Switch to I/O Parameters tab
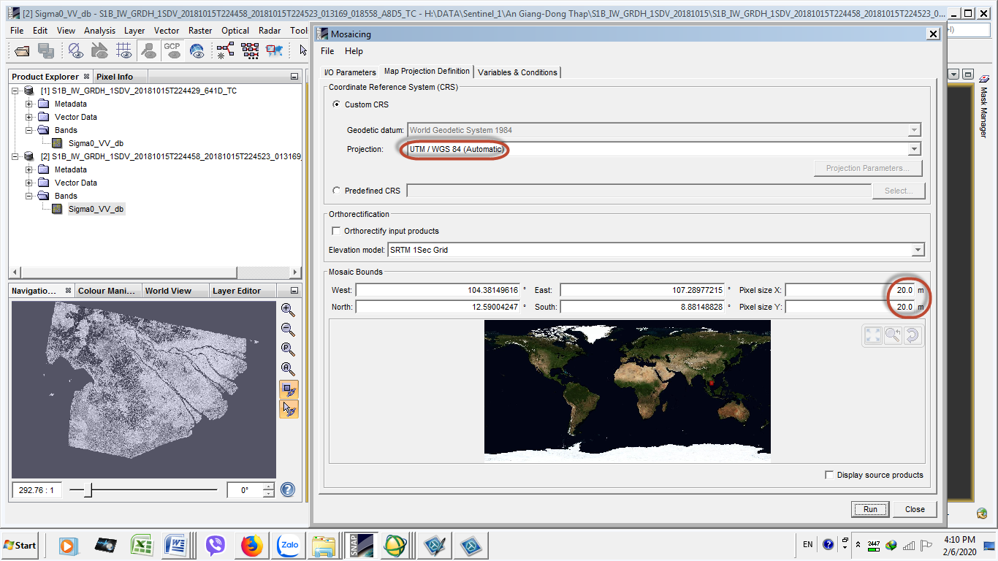This screenshot has width=998, height=561. [350, 72]
